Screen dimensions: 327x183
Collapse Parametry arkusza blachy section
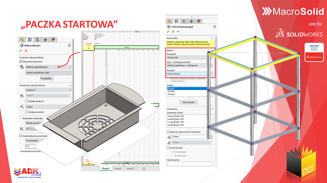tap(70, 85)
